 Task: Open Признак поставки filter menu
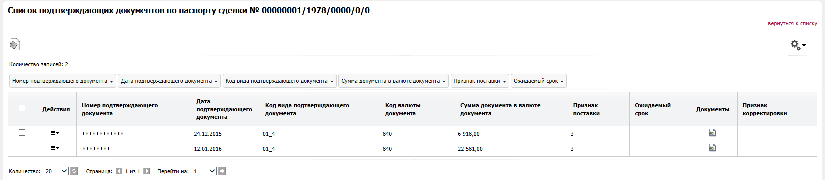click(480, 81)
